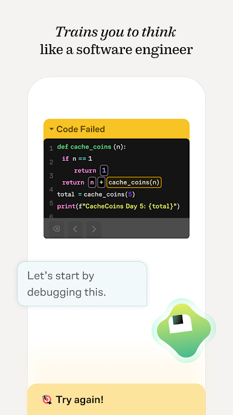The width and height of the screenshot is (233, 415).
Task: Click the 'total = cache_coins(5)' line
Action: pos(96,195)
